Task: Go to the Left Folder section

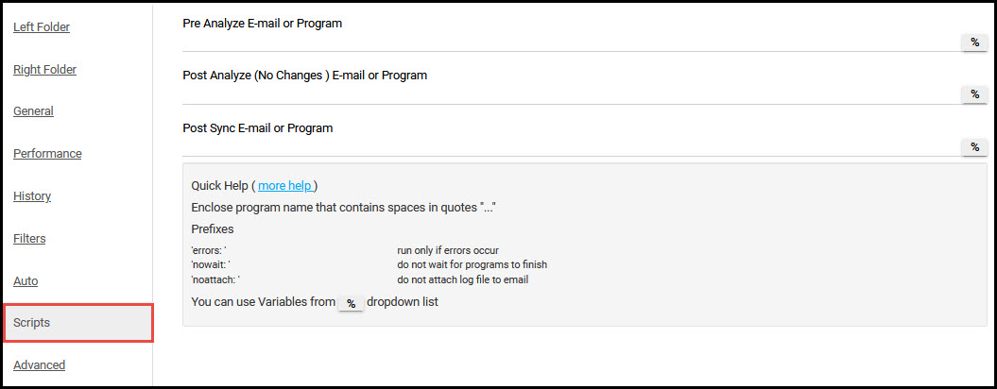Action: [42, 27]
